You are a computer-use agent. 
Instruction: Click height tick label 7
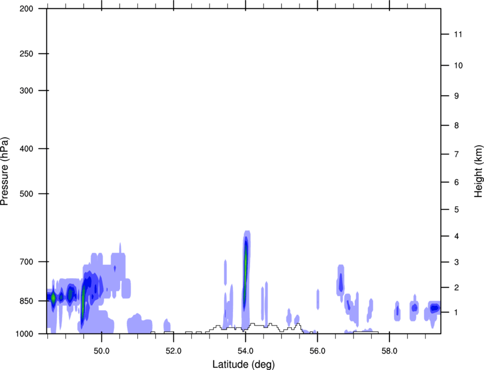coord(457,154)
